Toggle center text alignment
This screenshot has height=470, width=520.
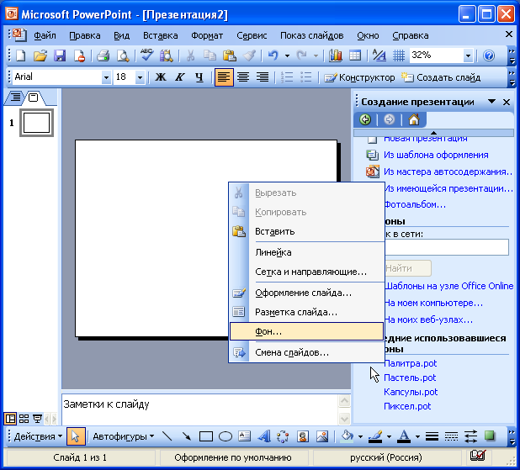(x=243, y=77)
